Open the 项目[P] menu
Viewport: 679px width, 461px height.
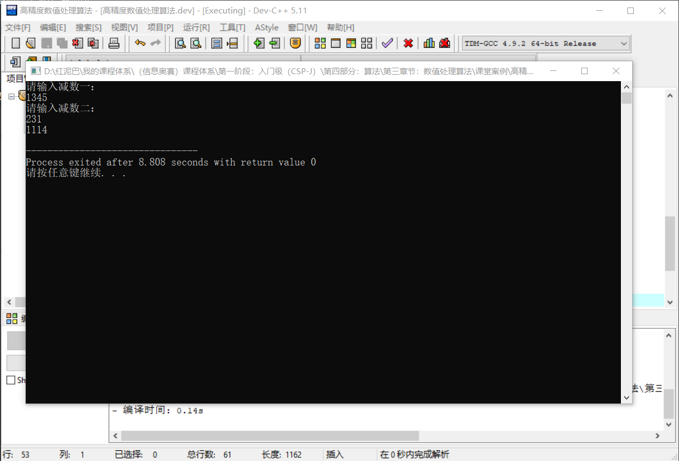click(161, 27)
